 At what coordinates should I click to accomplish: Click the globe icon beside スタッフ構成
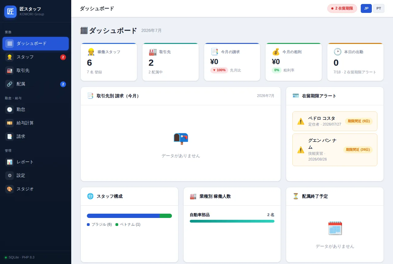click(x=90, y=196)
